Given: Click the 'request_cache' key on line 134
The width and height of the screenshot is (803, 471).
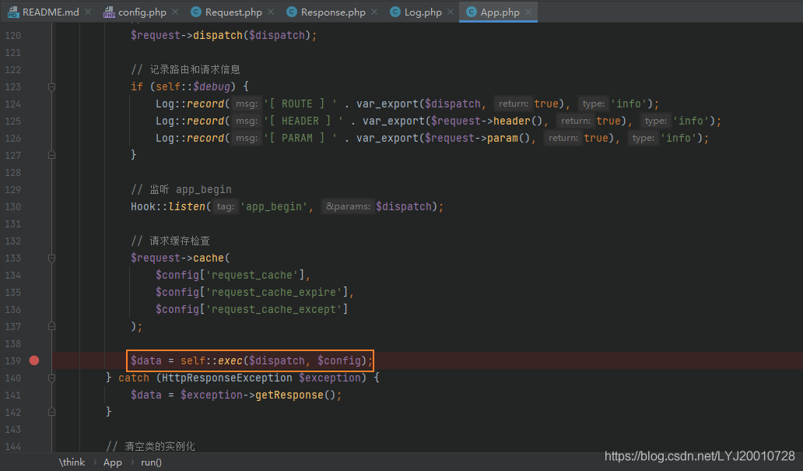Looking at the screenshot, I should click(x=252, y=276).
